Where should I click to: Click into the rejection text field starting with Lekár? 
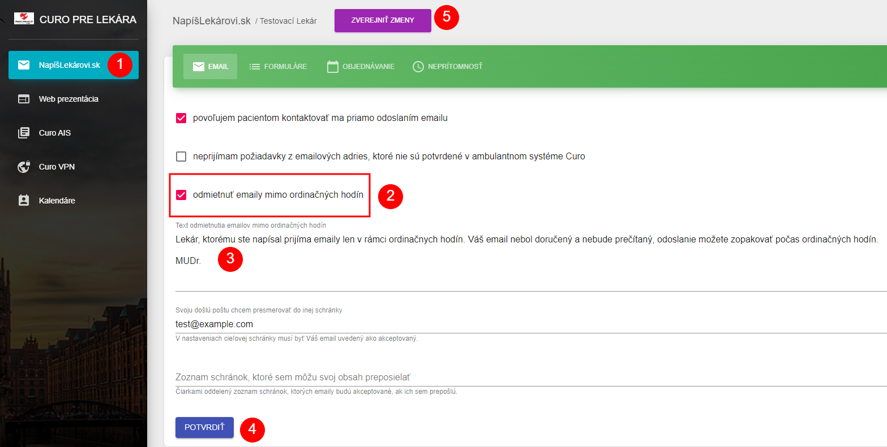pos(531,261)
